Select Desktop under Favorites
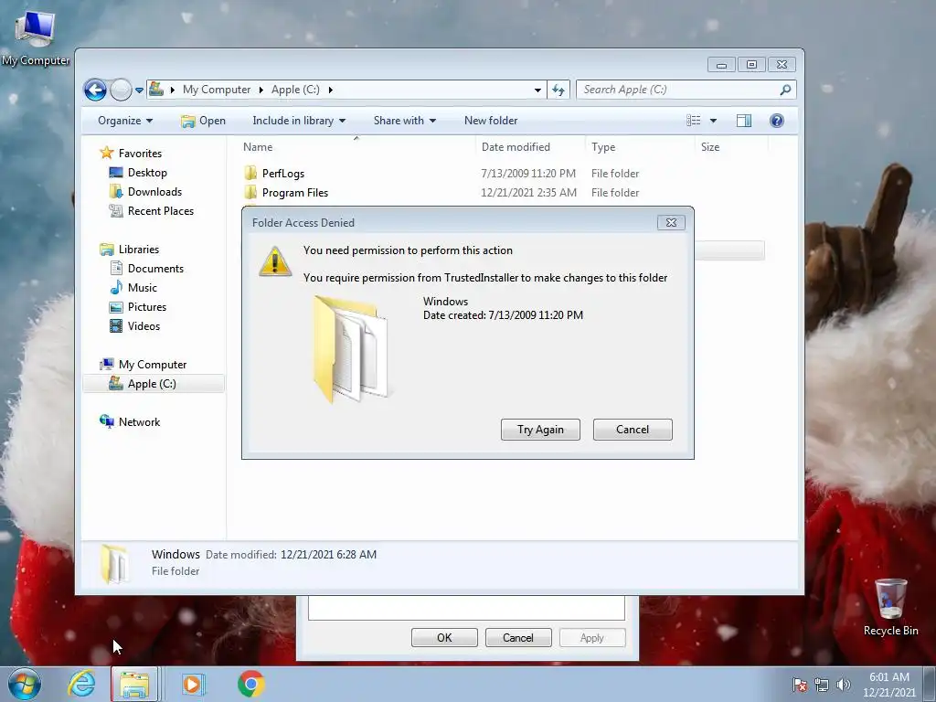This screenshot has height=702, width=936. [138, 173]
